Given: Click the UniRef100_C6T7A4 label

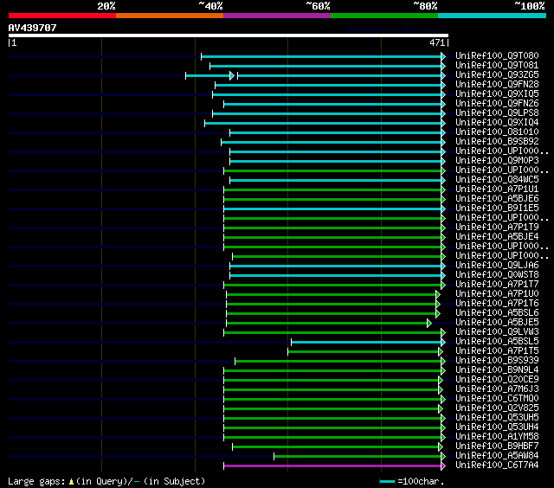Looking at the screenshot, I should (497, 466).
